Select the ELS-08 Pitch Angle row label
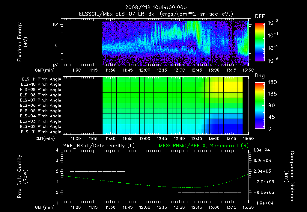 [x=40, y=95]
